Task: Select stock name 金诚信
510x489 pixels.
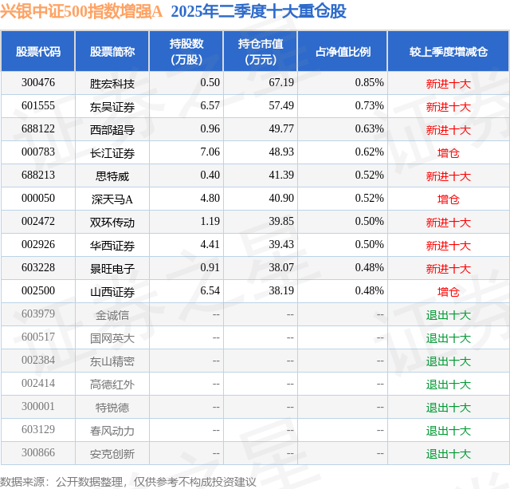Action: [x=112, y=315]
